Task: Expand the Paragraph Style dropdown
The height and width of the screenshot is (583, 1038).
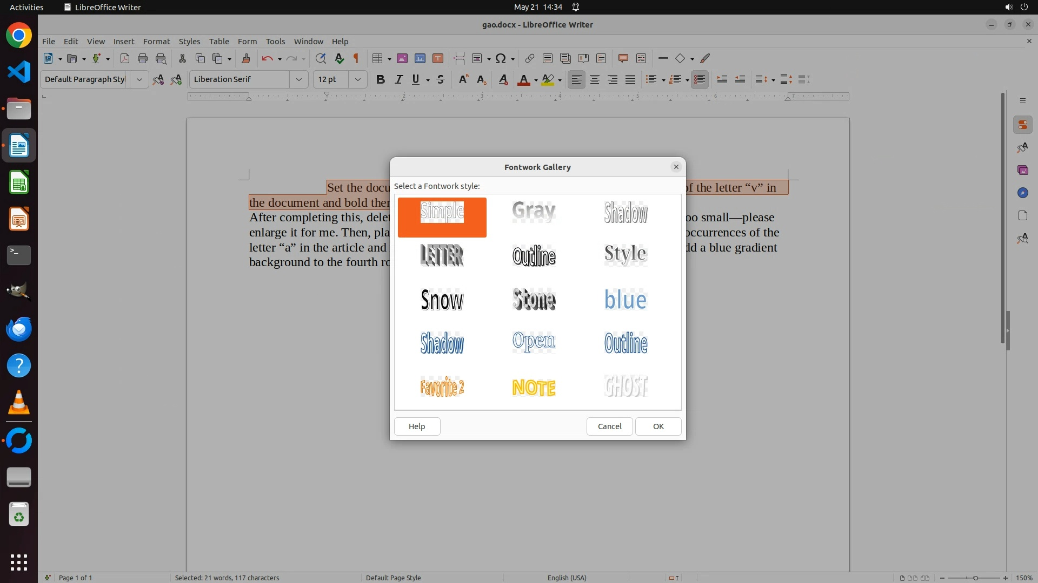Action: [x=139, y=79]
